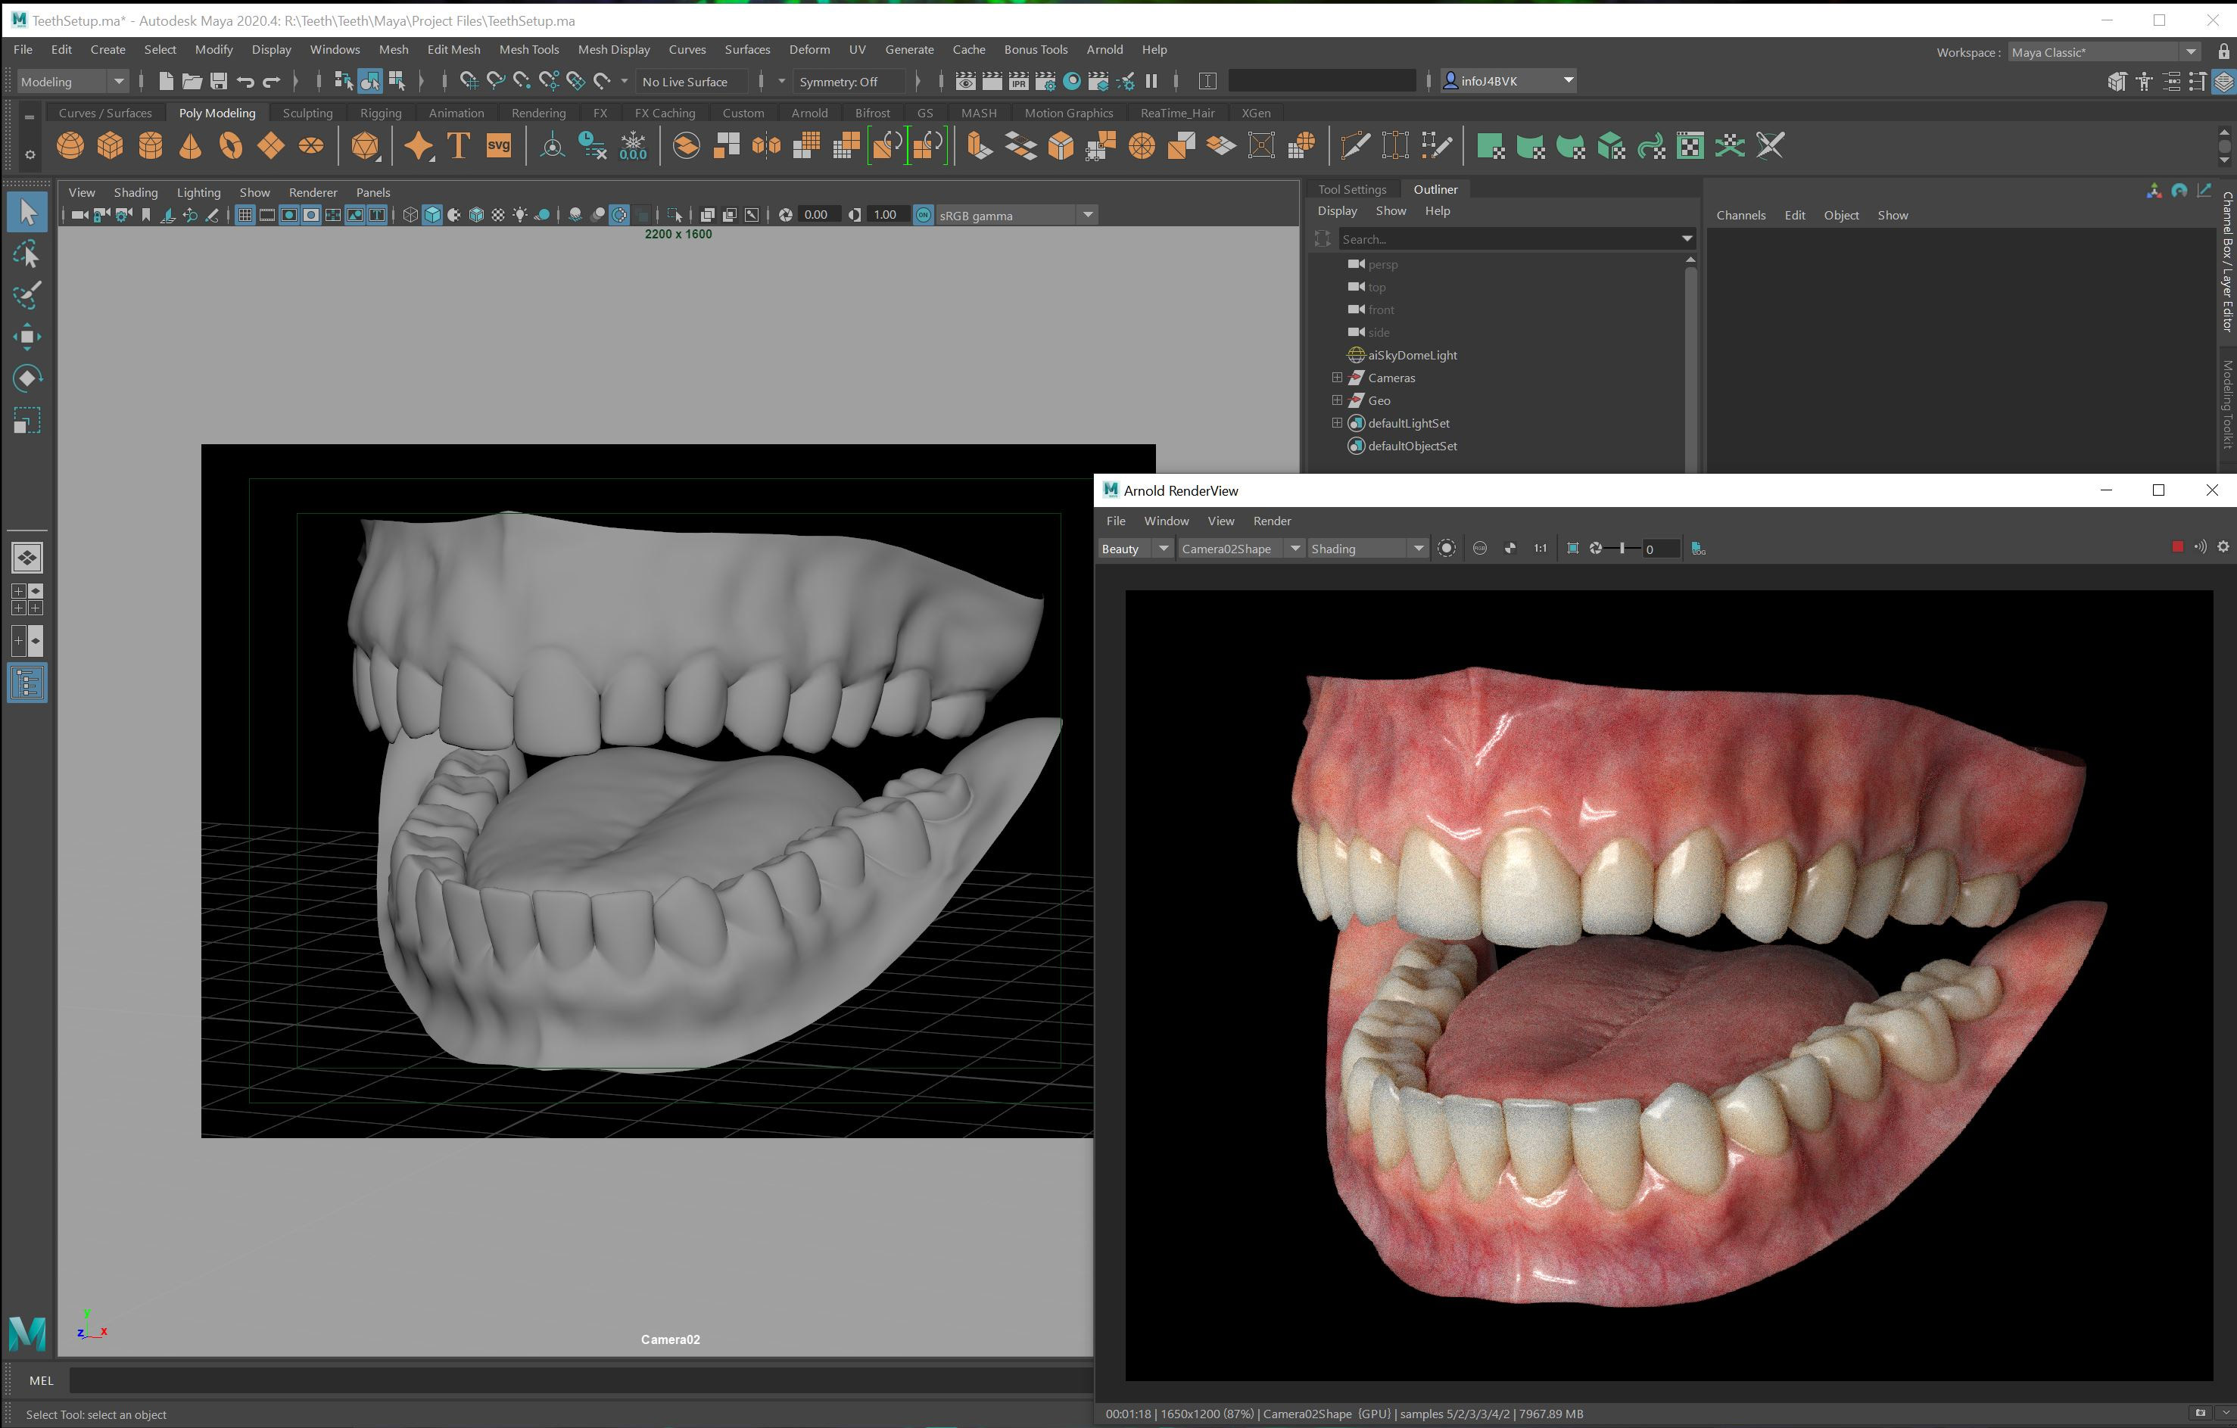This screenshot has height=1428, width=2237.
Task: Select the Type tool from the shelf
Action: (456, 146)
